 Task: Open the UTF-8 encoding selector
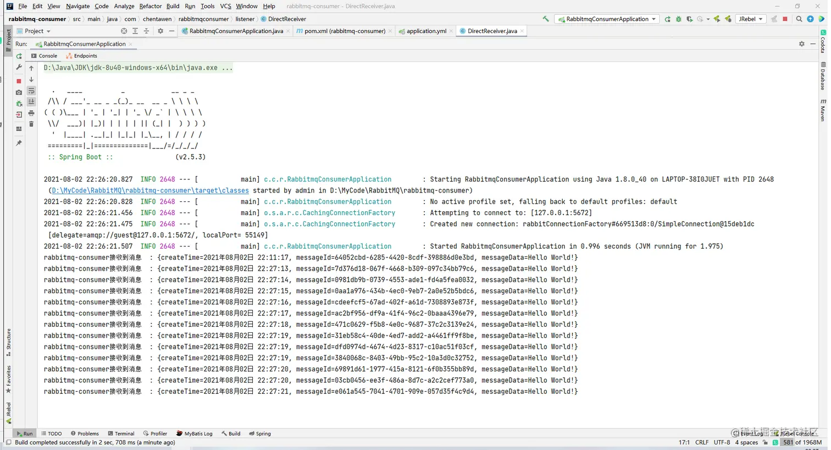click(722, 442)
